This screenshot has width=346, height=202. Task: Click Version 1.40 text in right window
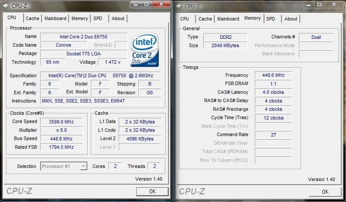click(x=322, y=179)
